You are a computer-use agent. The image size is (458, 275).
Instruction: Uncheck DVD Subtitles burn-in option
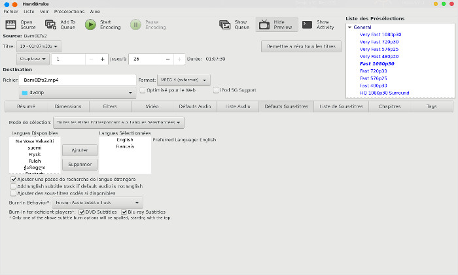(81, 212)
